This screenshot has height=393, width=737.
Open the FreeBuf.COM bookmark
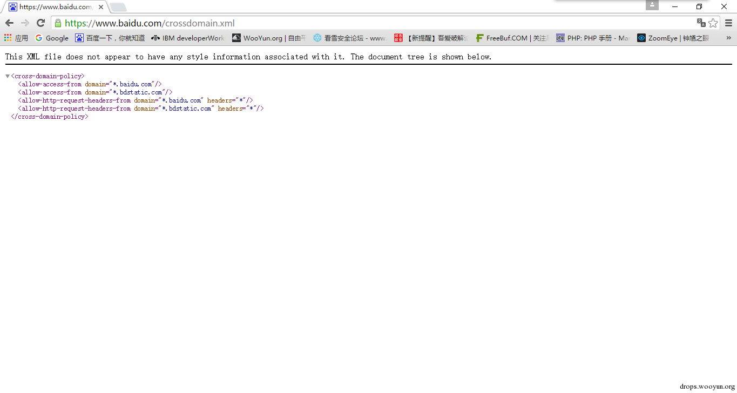point(512,38)
